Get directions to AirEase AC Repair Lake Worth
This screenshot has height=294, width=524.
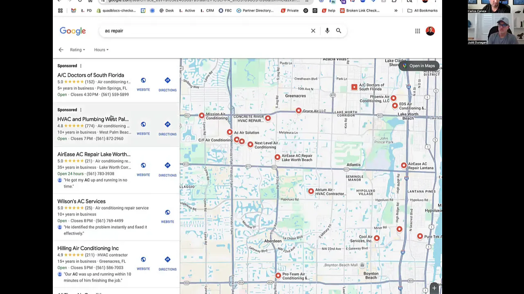click(x=167, y=169)
